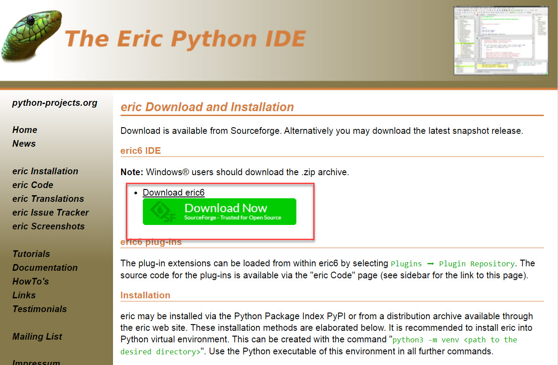Navigate to eric Code
Viewport: 558px width, 365px height.
pos(33,185)
